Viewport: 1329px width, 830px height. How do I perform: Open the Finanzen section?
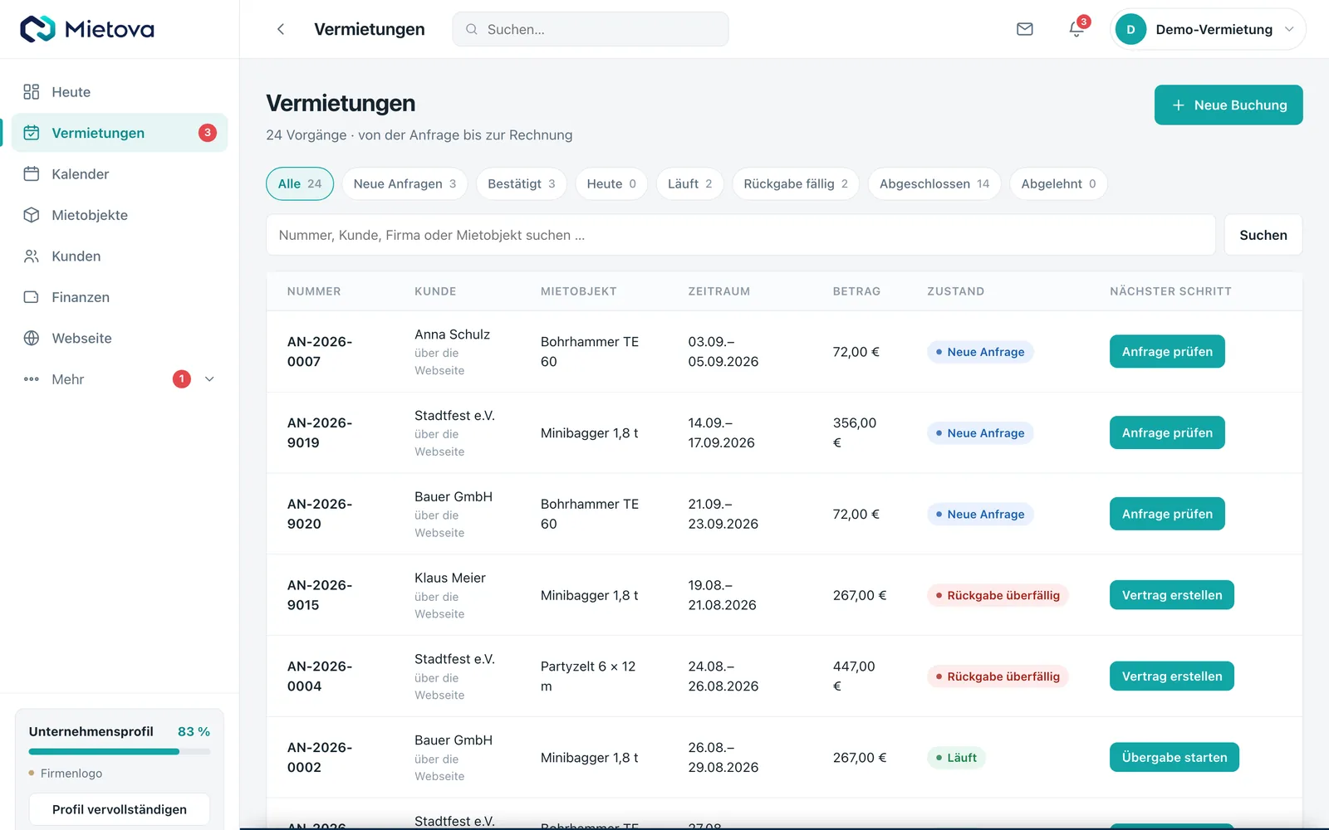point(120,297)
